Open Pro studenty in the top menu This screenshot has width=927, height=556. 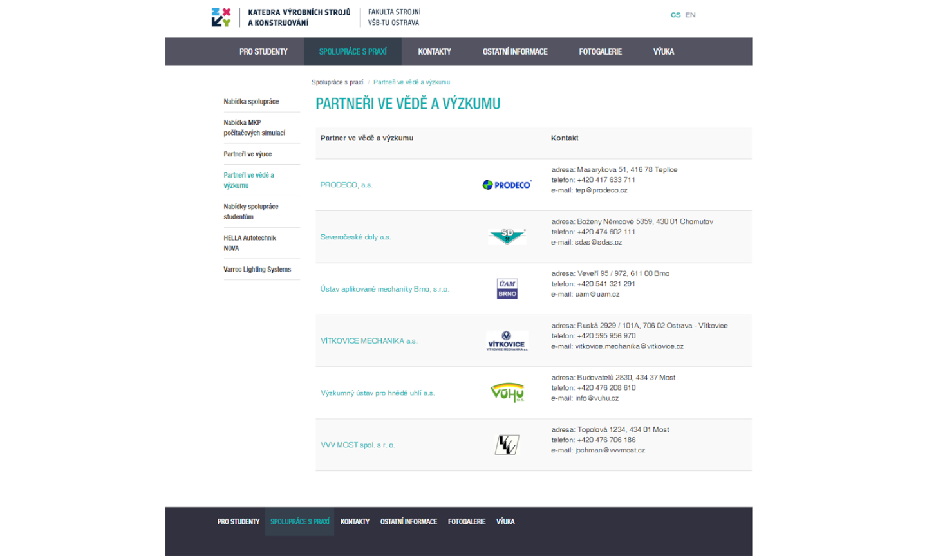(x=263, y=51)
